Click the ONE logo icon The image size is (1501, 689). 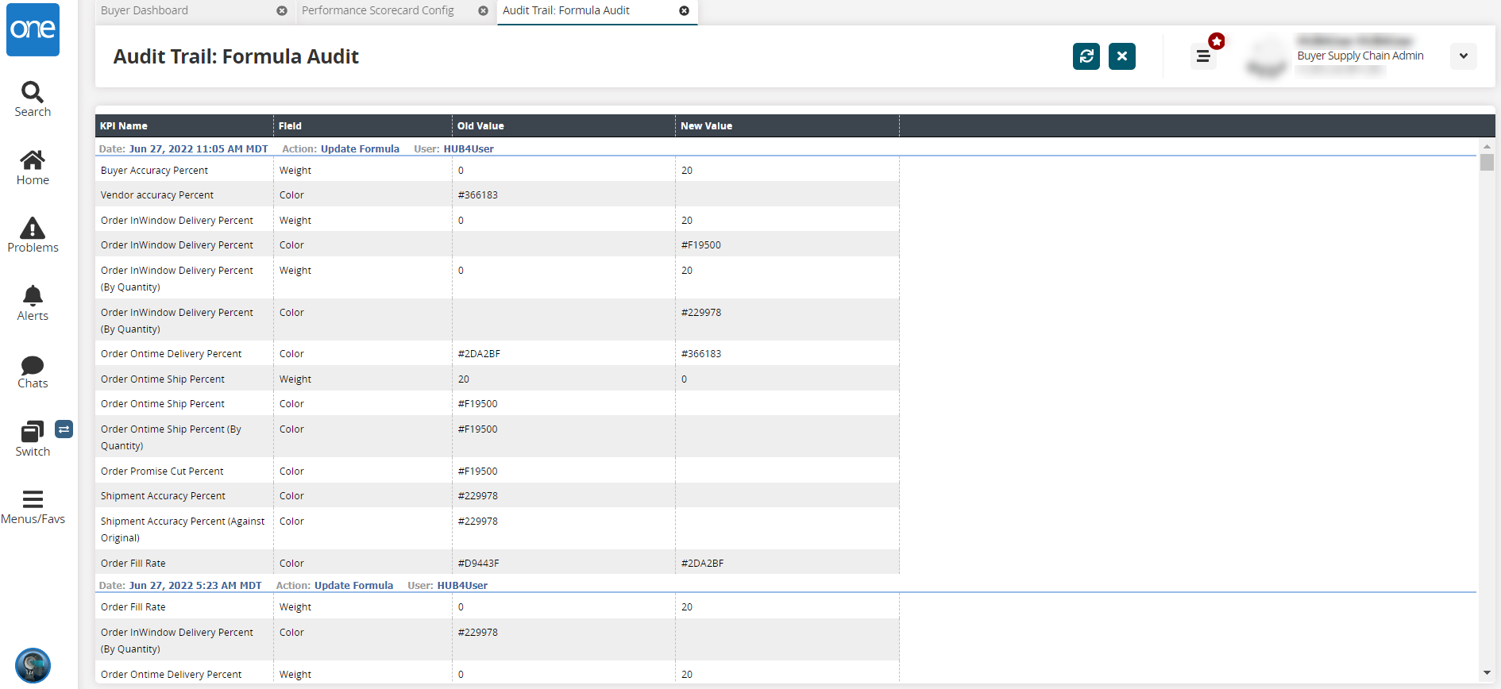tap(33, 29)
